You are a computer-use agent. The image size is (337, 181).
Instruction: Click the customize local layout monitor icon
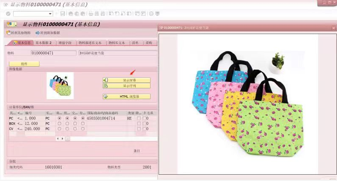click(x=157, y=14)
